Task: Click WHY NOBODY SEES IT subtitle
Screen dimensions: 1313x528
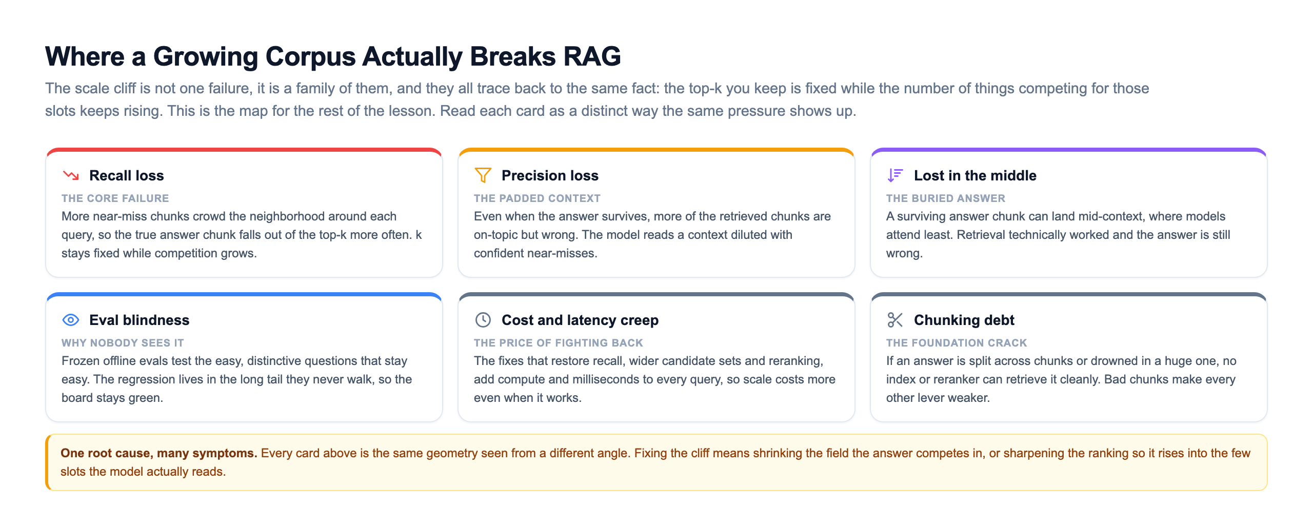Action: pos(123,343)
